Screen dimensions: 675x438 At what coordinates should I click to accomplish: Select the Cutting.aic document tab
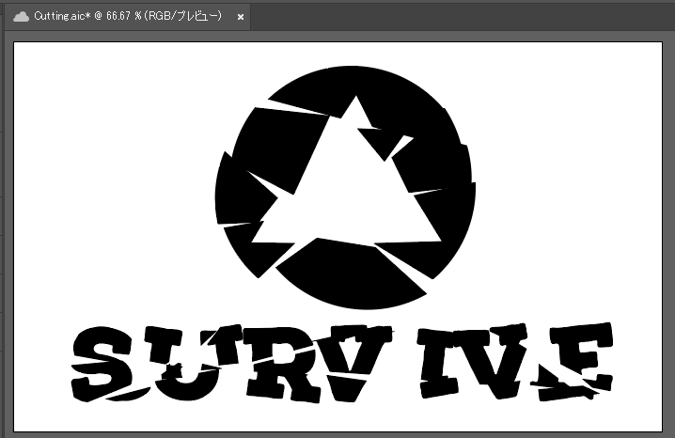pos(128,17)
